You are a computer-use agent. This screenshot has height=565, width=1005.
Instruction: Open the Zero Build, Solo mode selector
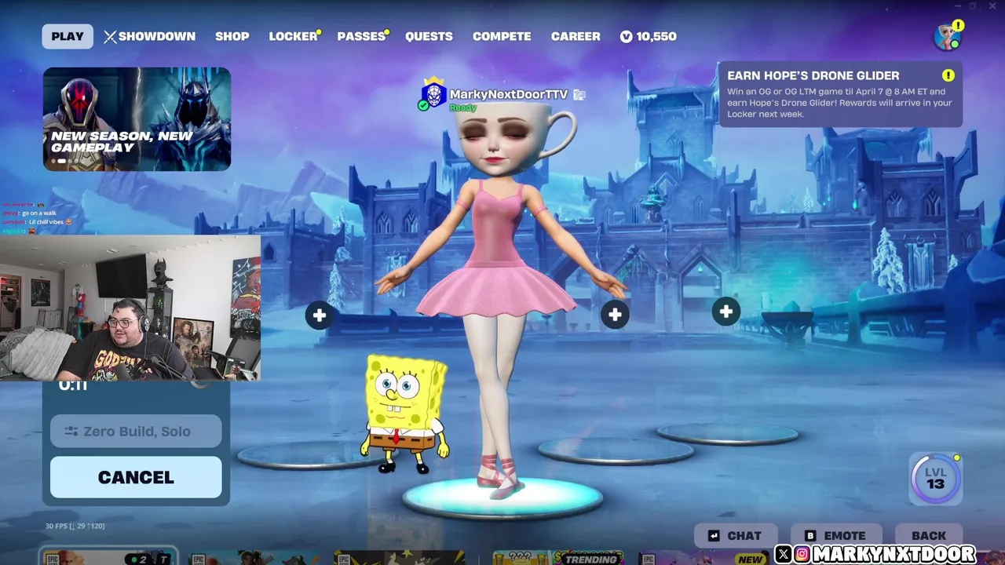[x=136, y=431]
